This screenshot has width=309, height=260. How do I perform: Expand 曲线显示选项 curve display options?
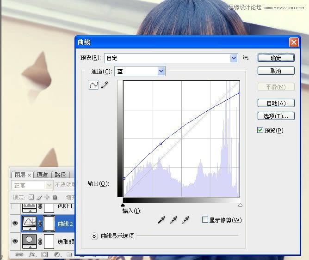(94, 236)
